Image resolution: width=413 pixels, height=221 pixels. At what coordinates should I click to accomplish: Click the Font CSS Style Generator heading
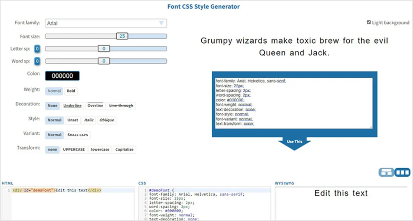(x=203, y=7)
